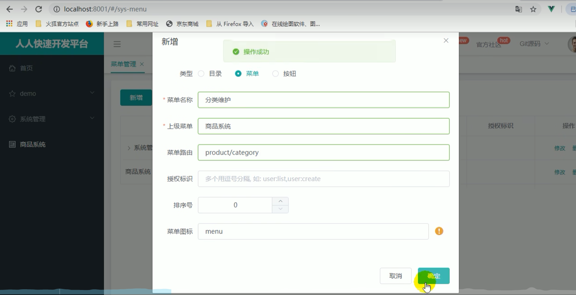Expand the demo sidebar menu
The width and height of the screenshot is (576, 295).
pyautogui.click(x=52, y=93)
